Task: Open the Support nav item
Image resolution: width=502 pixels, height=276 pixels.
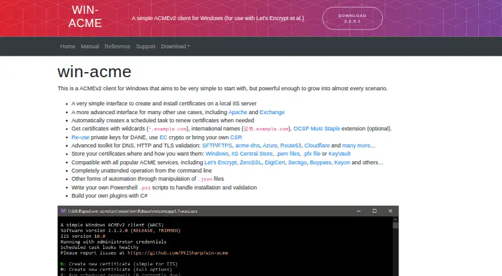Action: [x=146, y=46]
